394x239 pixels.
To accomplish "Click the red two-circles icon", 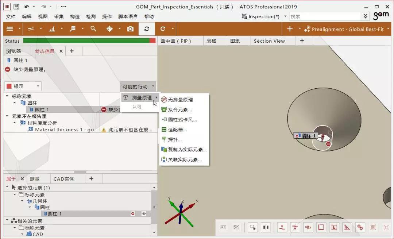I will [360, 227].
